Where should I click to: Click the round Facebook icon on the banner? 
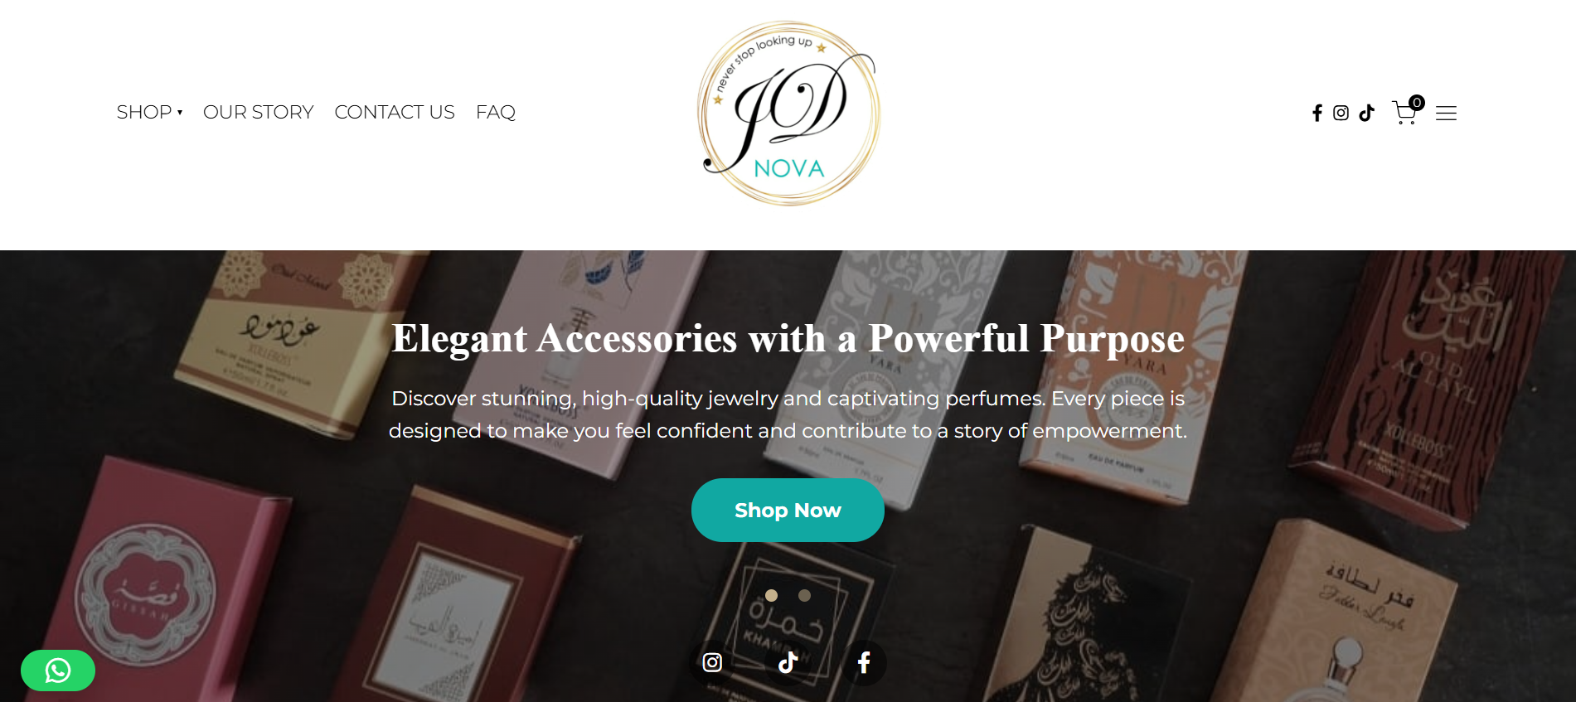(864, 662)
